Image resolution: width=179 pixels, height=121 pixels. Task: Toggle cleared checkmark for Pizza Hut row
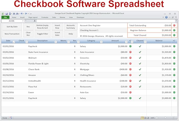(140, 87)
